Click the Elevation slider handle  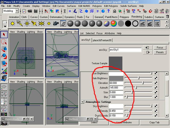[x=143, y=83]
